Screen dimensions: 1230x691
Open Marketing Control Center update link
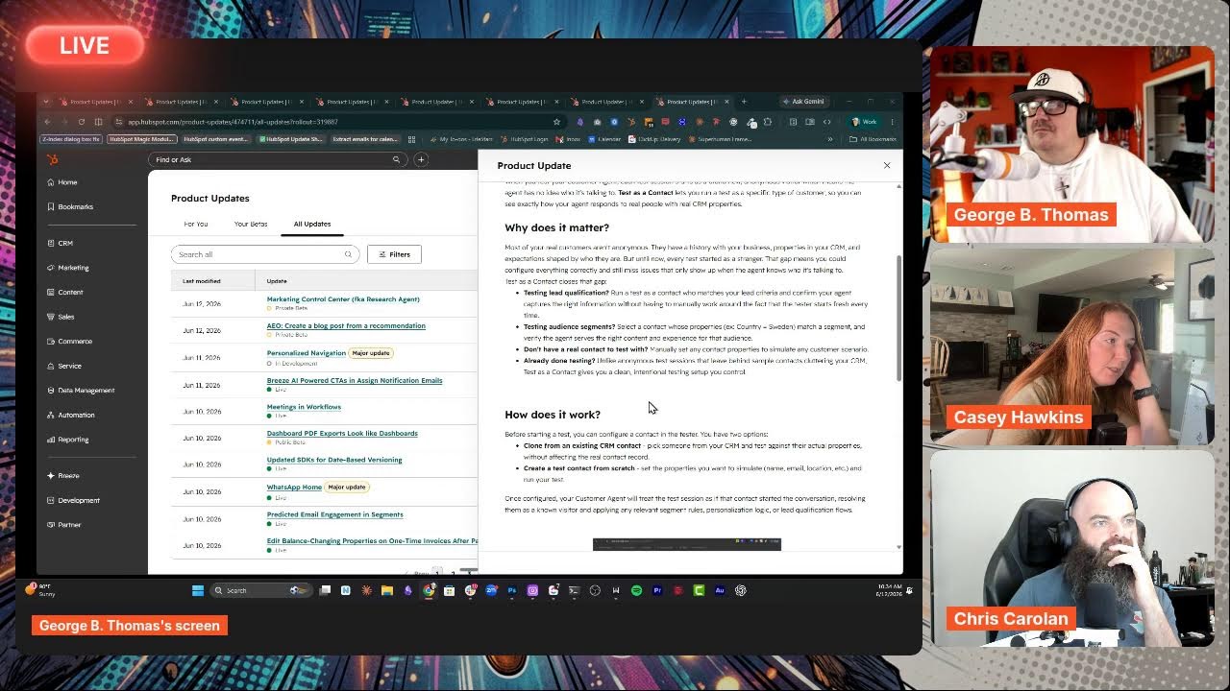pos(343,299)
